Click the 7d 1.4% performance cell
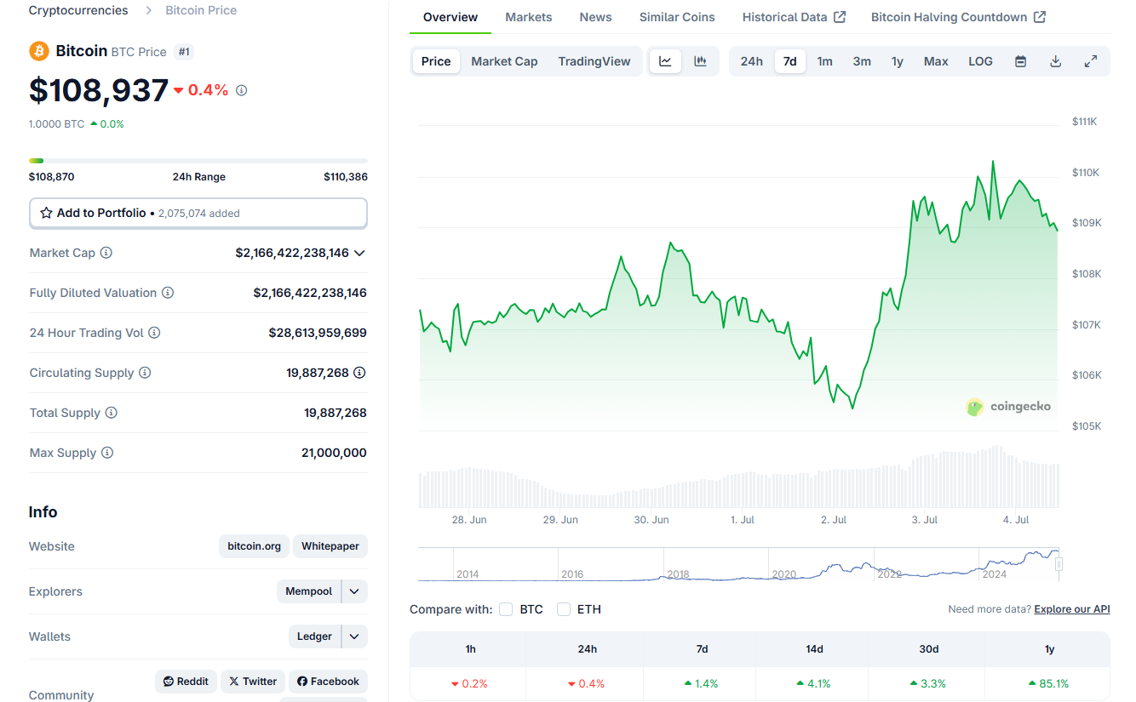Screen dimensions: 1136x702 coord(702,683)
